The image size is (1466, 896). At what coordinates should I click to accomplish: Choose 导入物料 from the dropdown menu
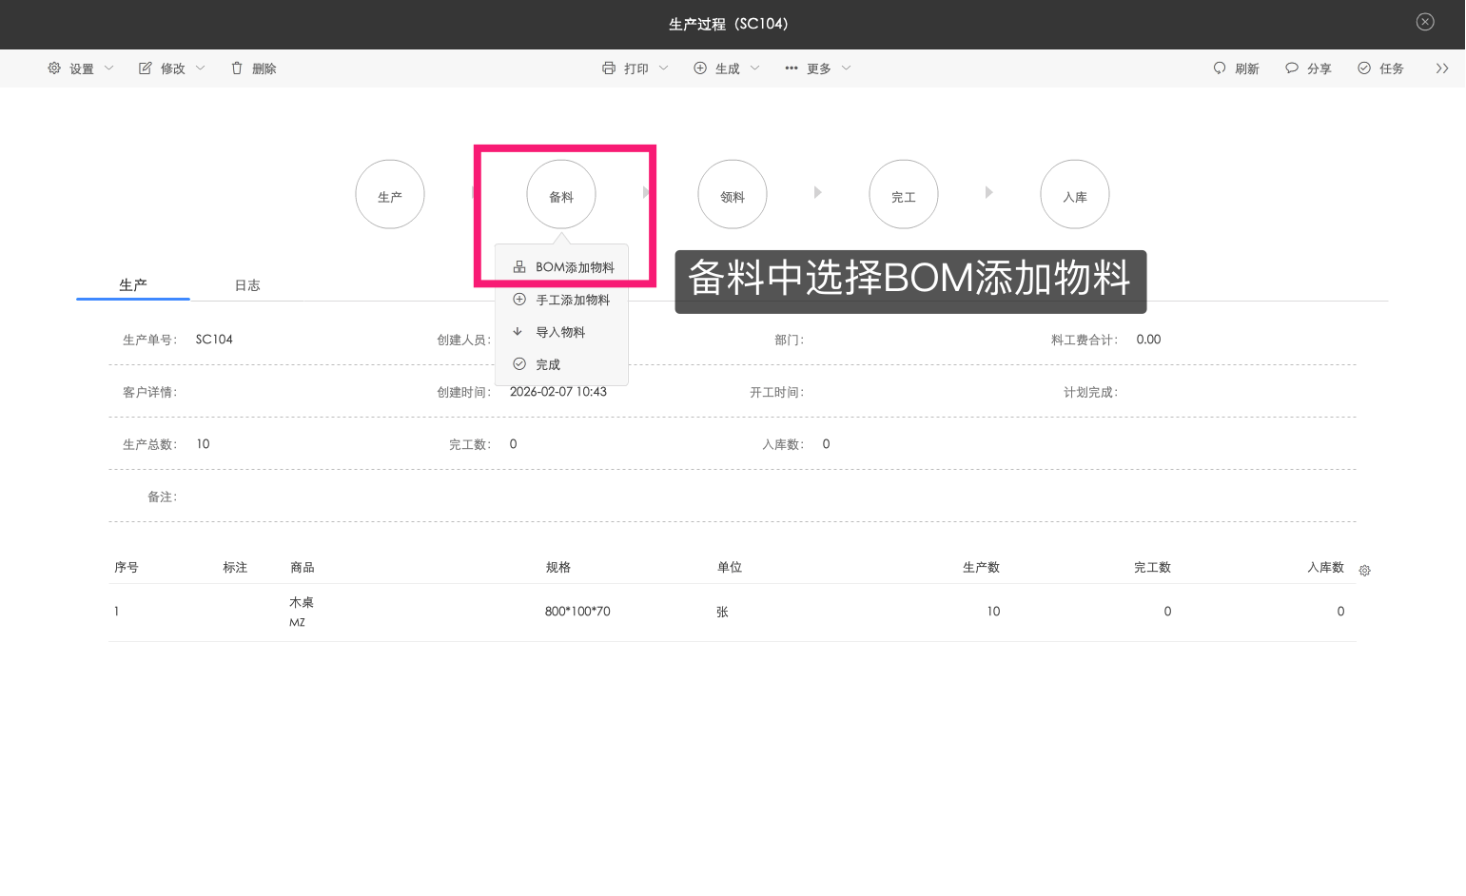[561, 331]
